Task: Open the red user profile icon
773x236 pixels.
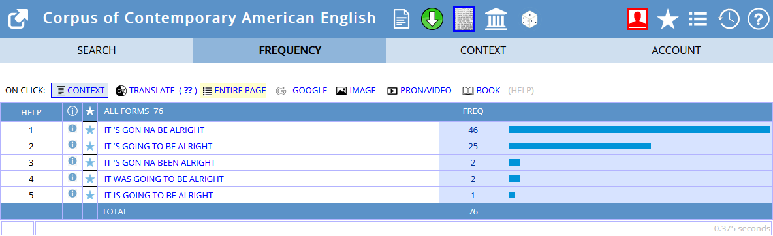Action: [637, 19]
